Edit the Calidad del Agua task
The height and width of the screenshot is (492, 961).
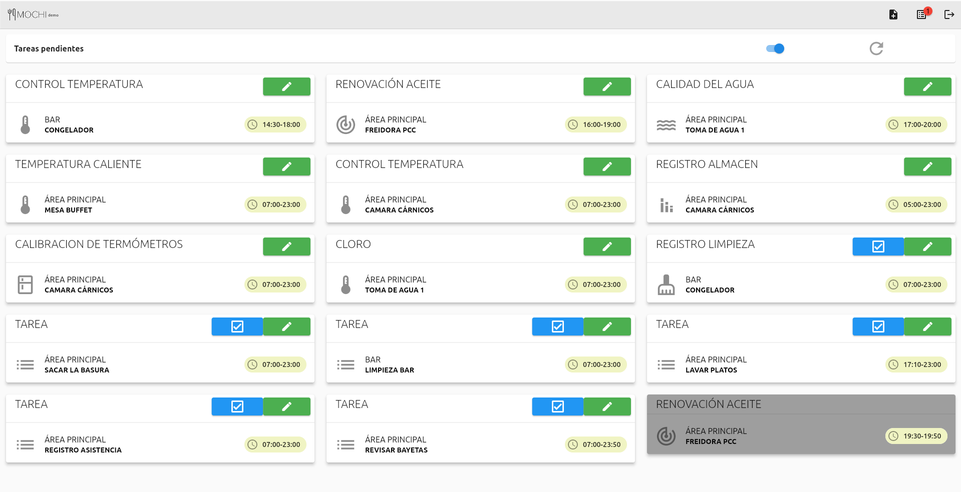(927, 86)
